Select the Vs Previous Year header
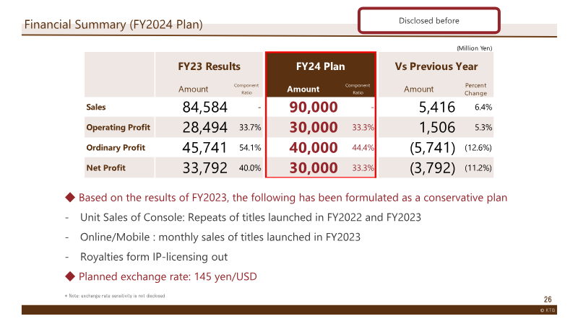 (436, 66)
